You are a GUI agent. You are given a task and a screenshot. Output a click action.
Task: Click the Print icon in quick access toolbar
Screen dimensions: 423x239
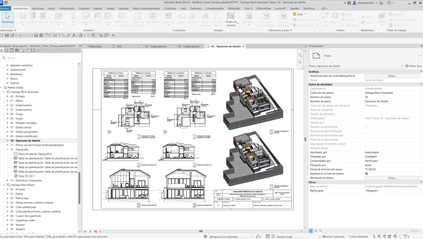[36, 35]
